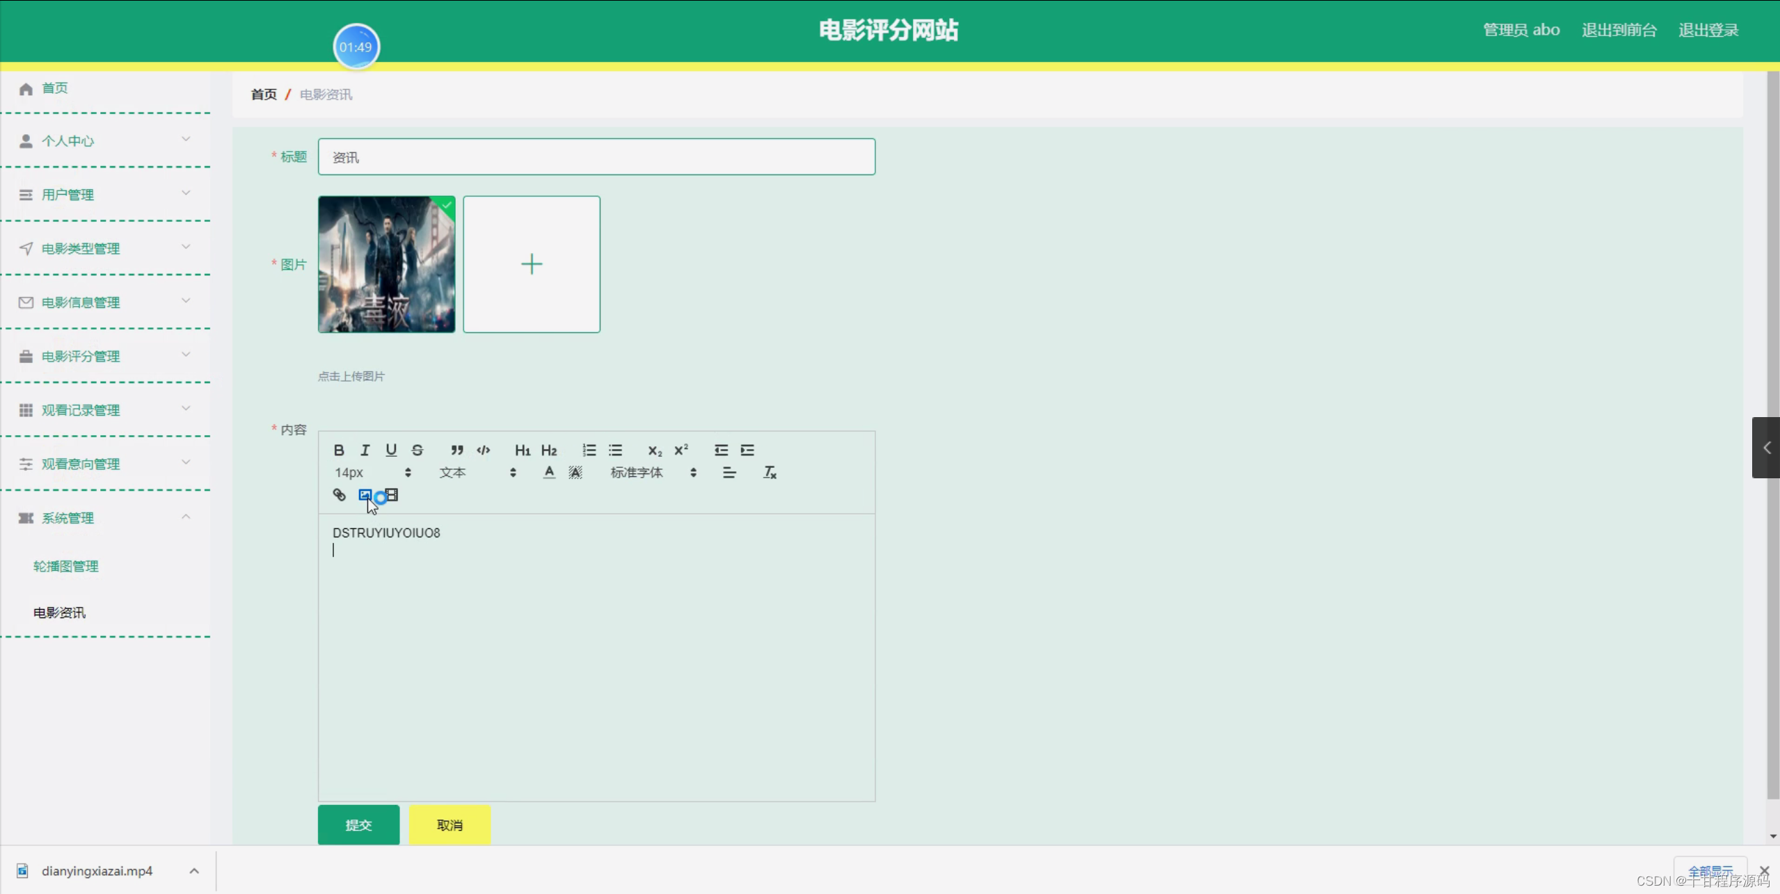Insert a link in the editor

point(339,495)
